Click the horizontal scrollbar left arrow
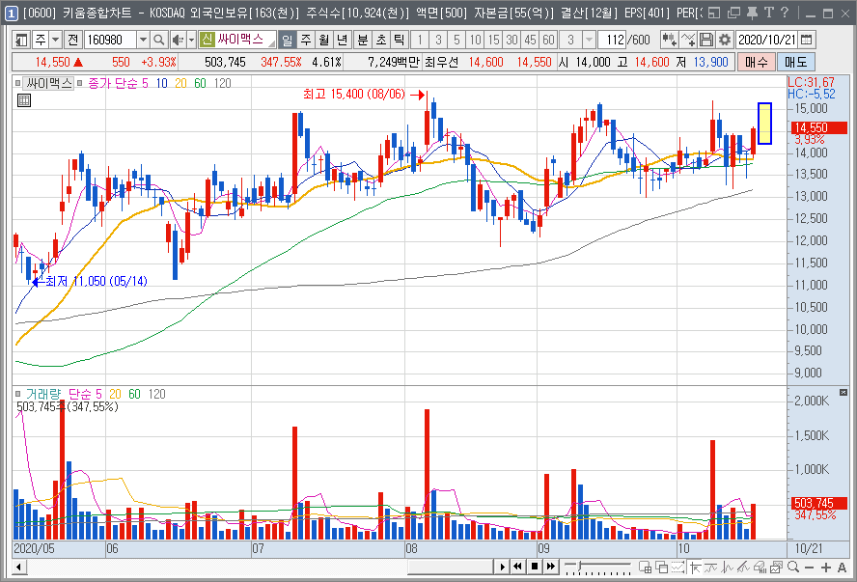The width and height of the screenshot is (857, 582). point(19,568)
